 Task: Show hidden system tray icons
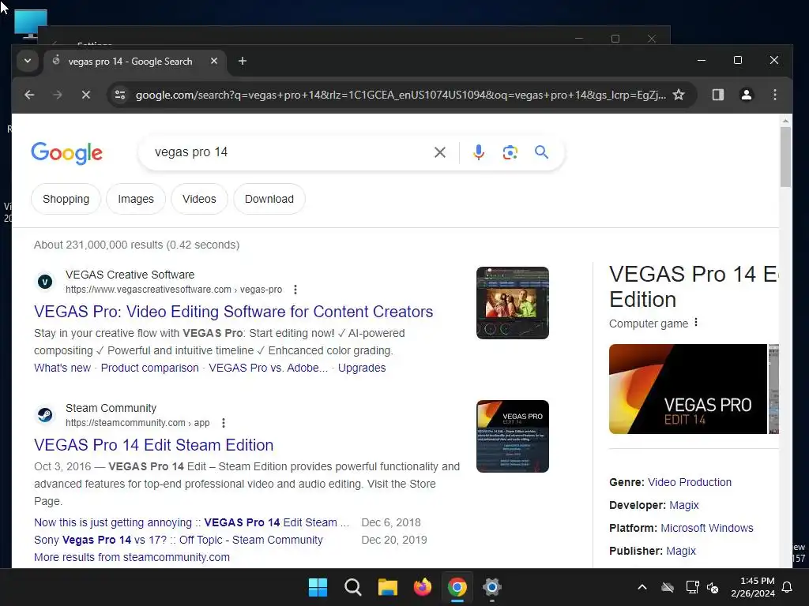pyautogui.click(x=642, y=587)
